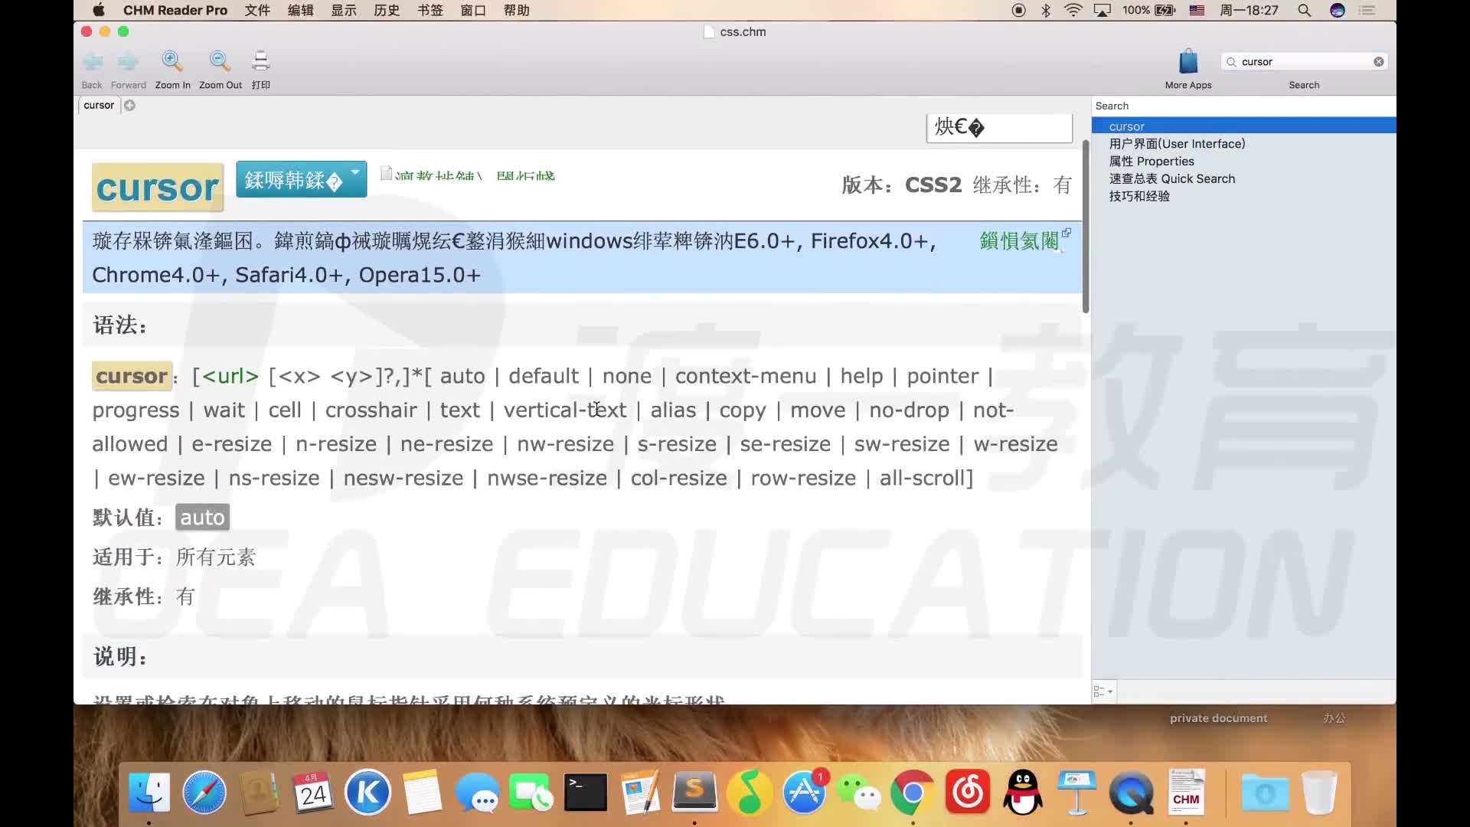Click 文件 menu in menu bar
The image size is (1470, 827).
coord(256,10)
